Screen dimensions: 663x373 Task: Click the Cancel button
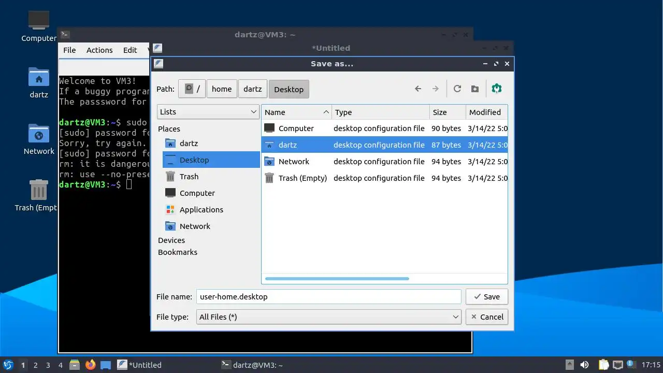click(486, 317)
